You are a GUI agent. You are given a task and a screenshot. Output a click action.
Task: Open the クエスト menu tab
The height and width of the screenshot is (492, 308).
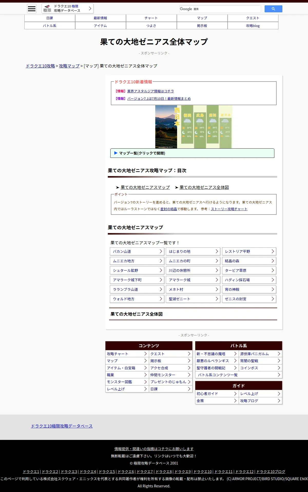253,18
